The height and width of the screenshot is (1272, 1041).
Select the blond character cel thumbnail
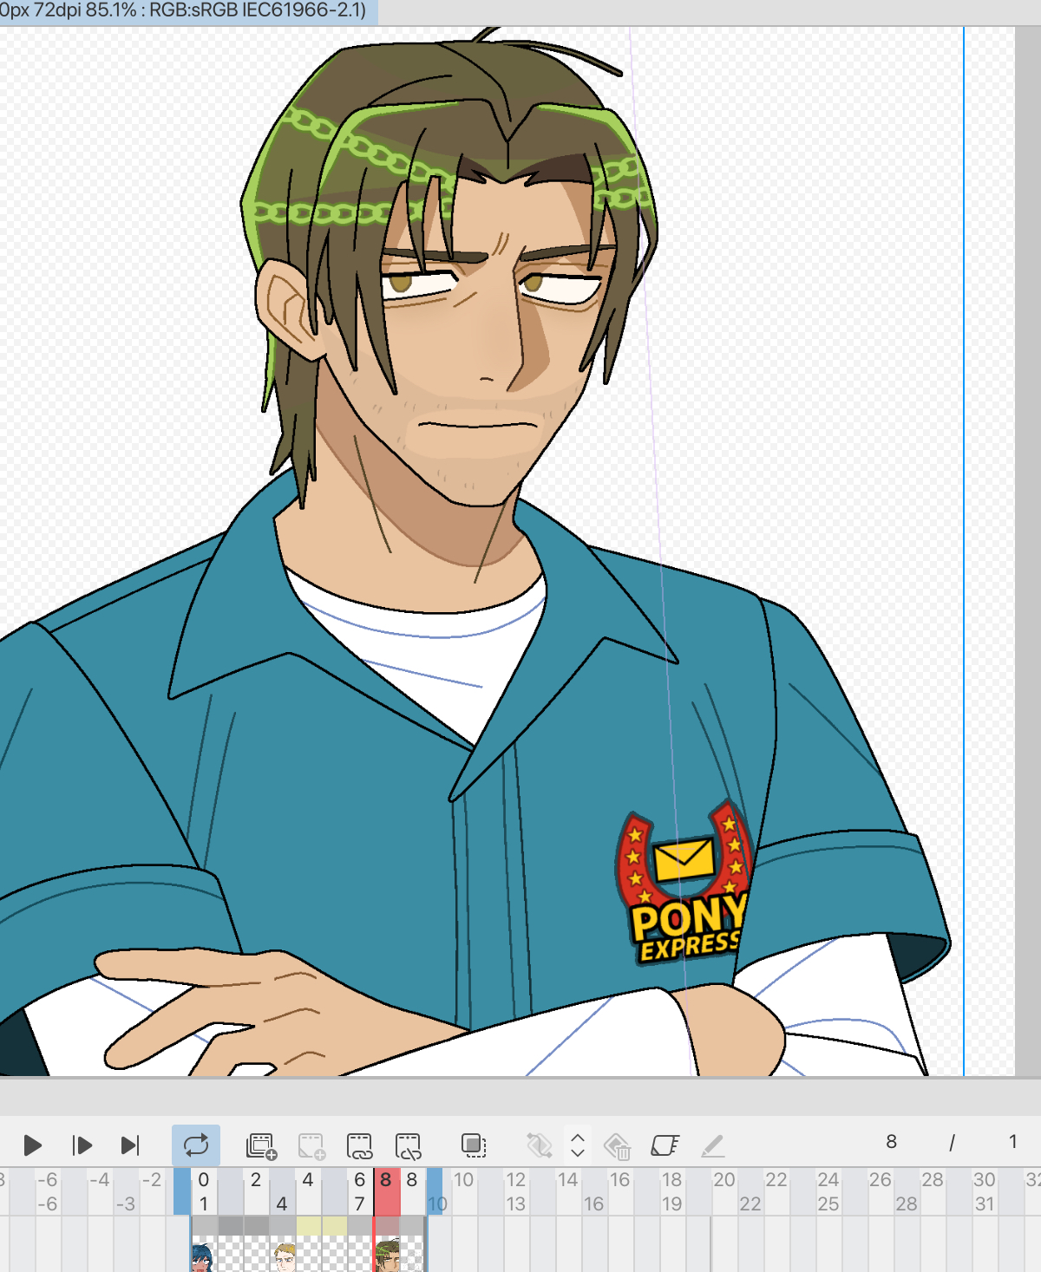click(x=285, y=1256)
